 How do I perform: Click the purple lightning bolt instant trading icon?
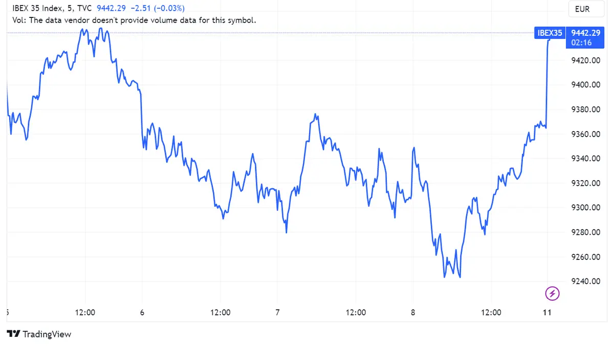click(552, 293)
